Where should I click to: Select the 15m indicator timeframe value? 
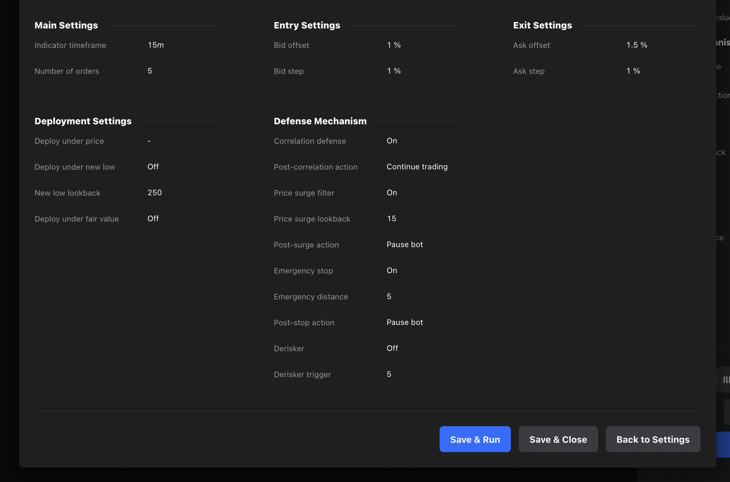point(156,45)
